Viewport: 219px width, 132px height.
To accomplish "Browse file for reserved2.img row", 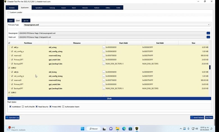I will coord(104,56).
